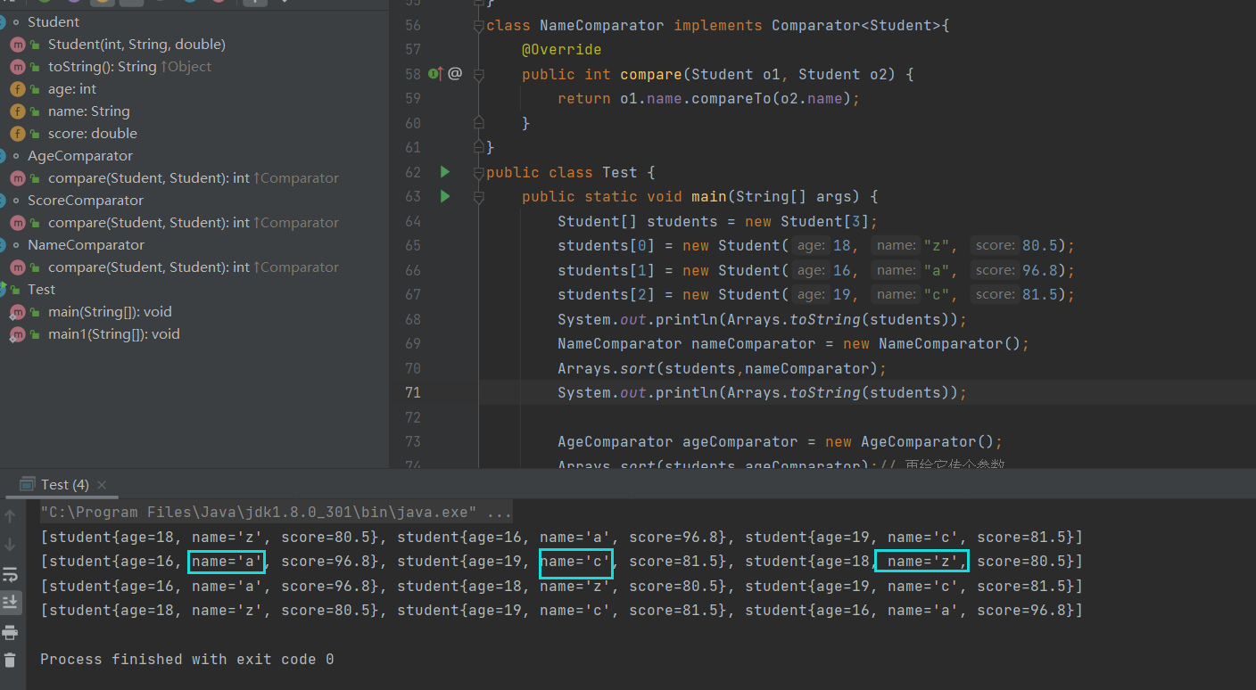Click the method icon beside main1(String[]): void
1256x690 pixels.
[18, 334]
